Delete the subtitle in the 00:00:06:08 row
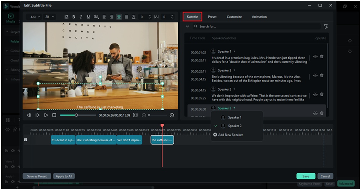 (x=322, y=113)
